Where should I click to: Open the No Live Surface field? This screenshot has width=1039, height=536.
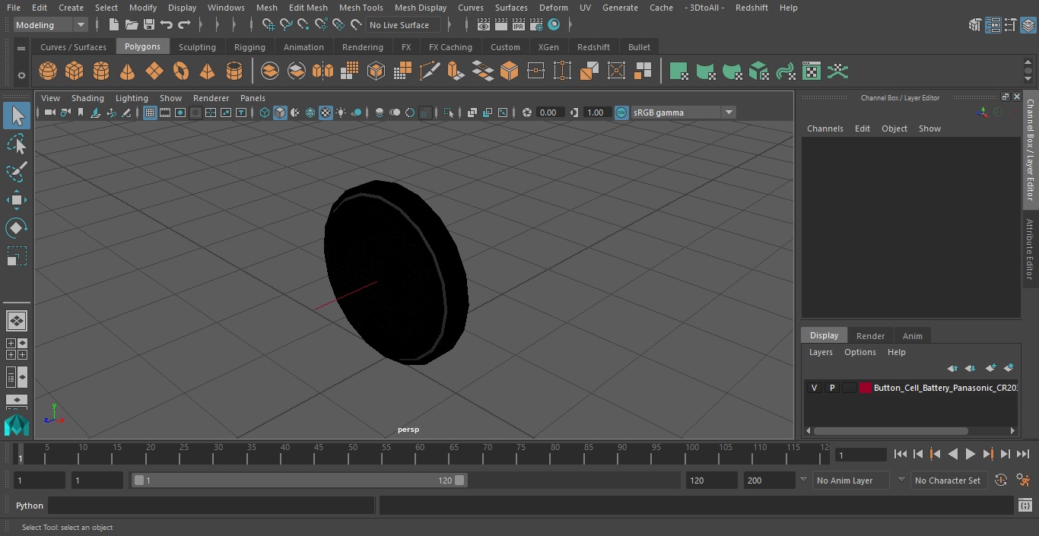click(403, 25)
